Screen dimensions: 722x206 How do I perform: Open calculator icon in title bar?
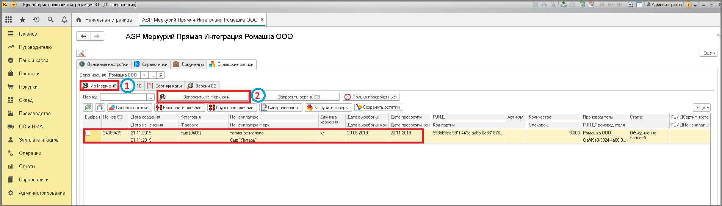tap(582, 5)
